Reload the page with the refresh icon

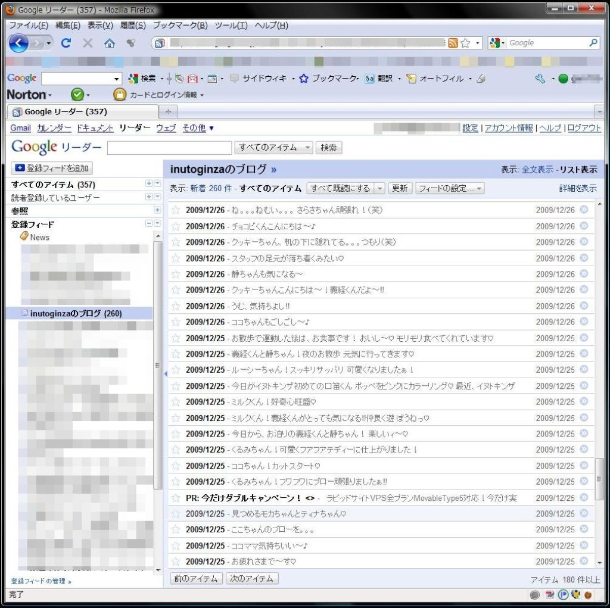[66, 43]
